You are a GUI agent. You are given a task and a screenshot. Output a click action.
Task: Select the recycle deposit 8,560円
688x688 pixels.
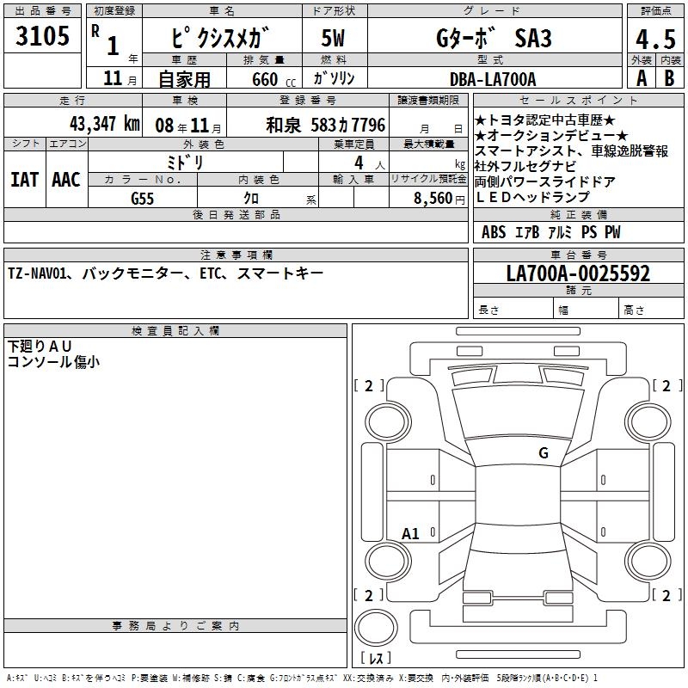[439, 199]
